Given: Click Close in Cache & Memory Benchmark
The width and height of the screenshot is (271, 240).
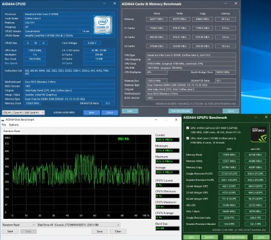Looking at the screenshot, I should (x=231, y=111).
